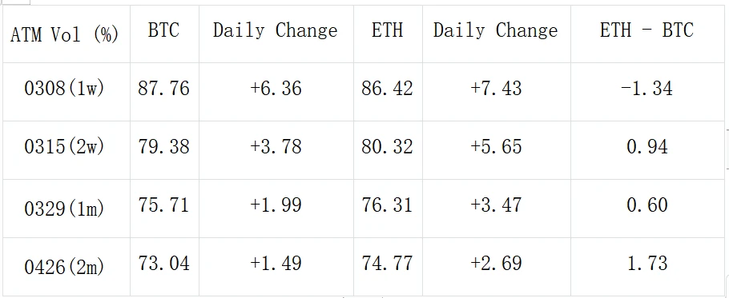Select ETH value 86.42
729x298 pixels.
coord(388,92)
